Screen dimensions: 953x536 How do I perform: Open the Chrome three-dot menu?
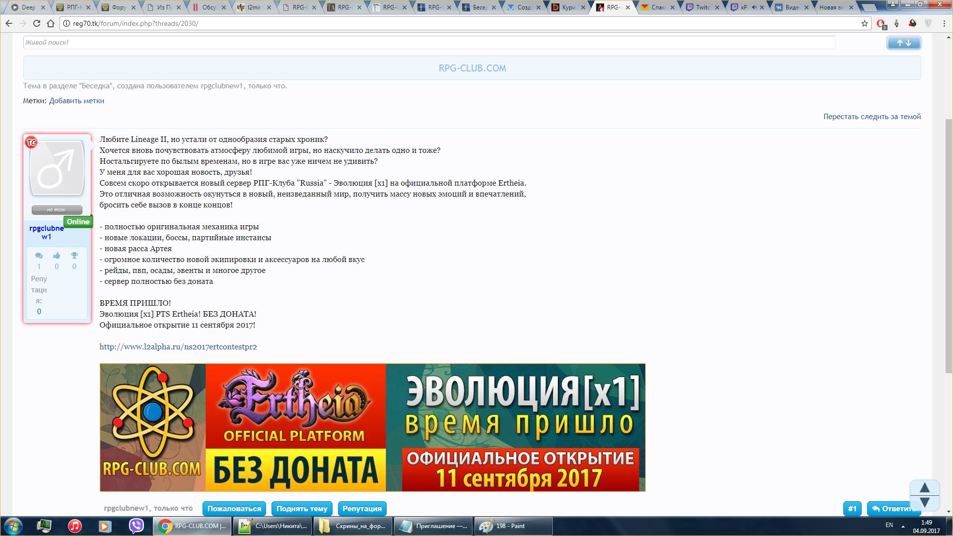(x=944, y=23)
